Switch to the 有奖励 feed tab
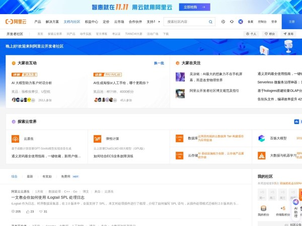This screenshot has height=226, width=302. [47, 176]
